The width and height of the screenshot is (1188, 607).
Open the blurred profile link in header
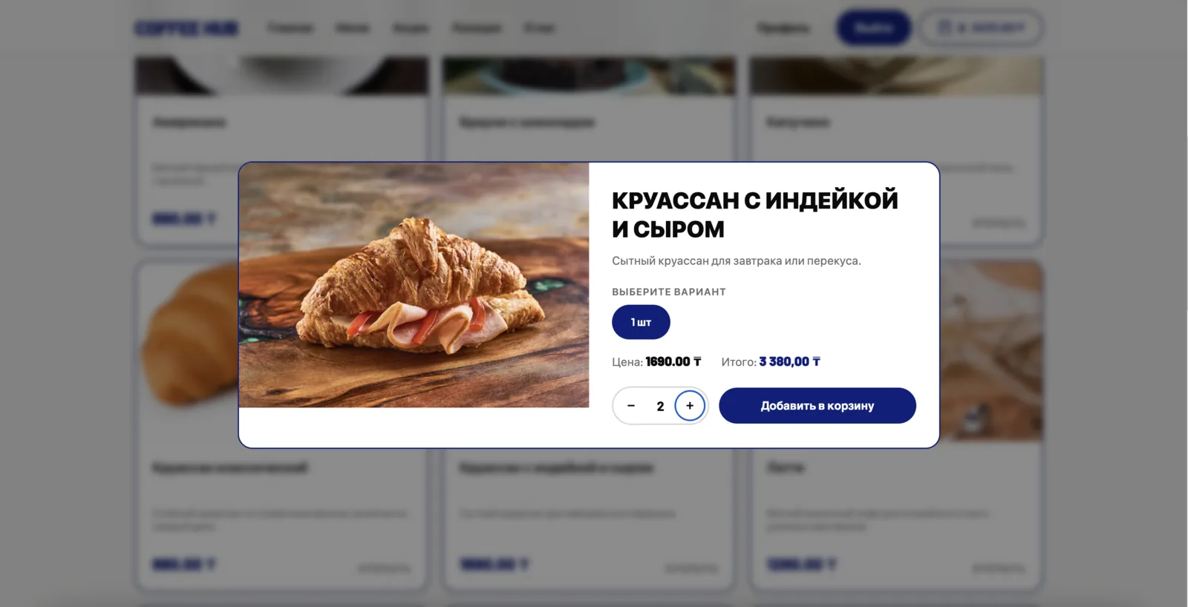[783, 28]
